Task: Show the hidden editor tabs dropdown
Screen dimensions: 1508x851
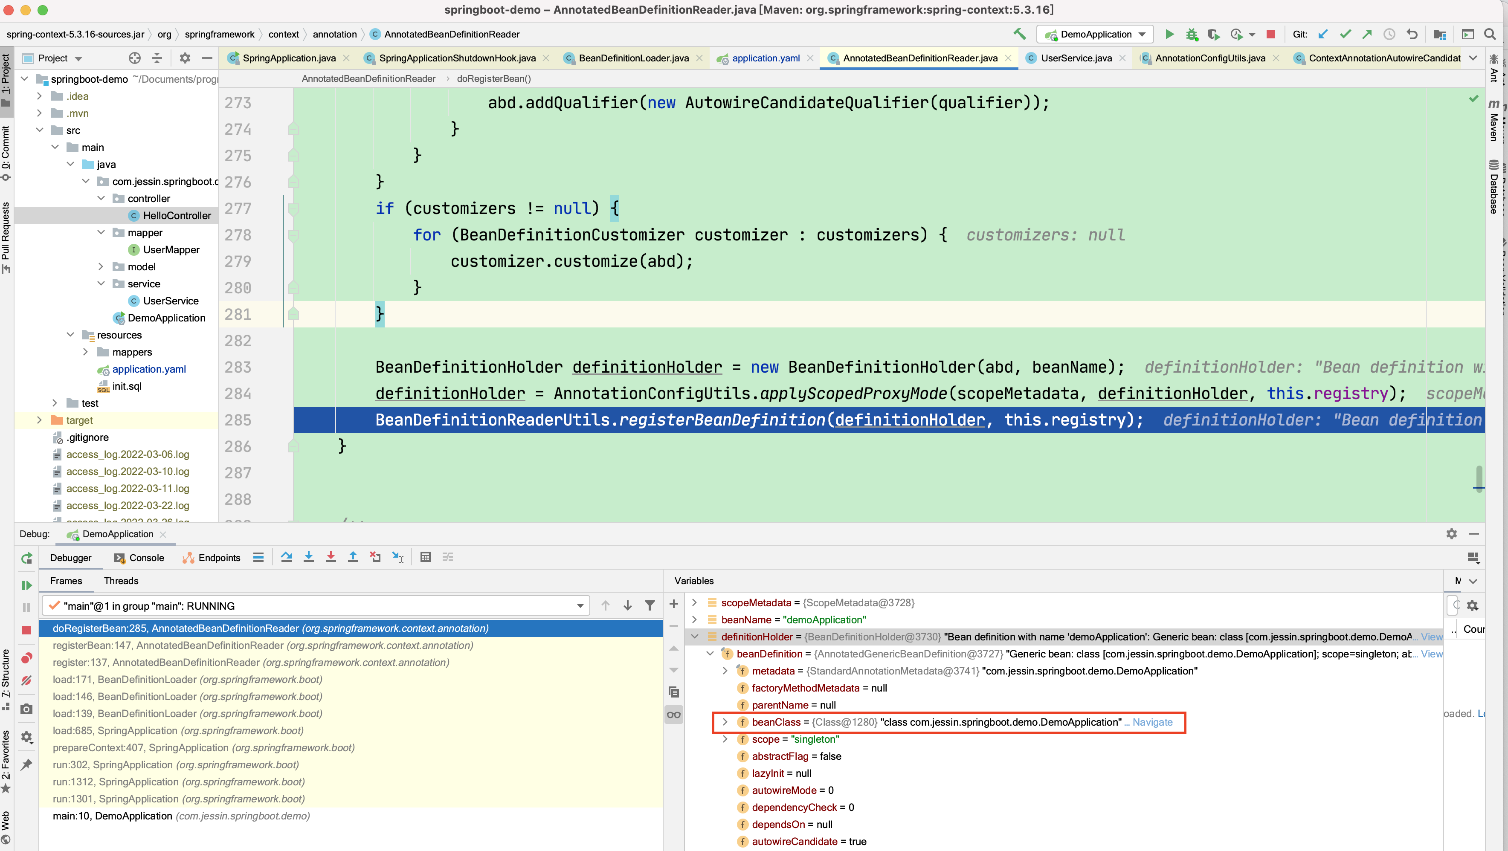Action: click(x=1473, y=58)
